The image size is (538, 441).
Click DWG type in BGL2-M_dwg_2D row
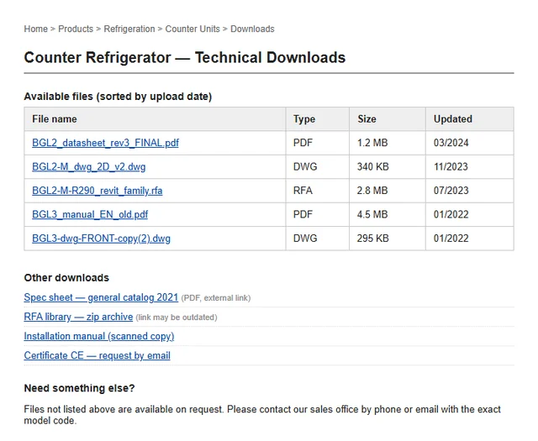[318, 166]
